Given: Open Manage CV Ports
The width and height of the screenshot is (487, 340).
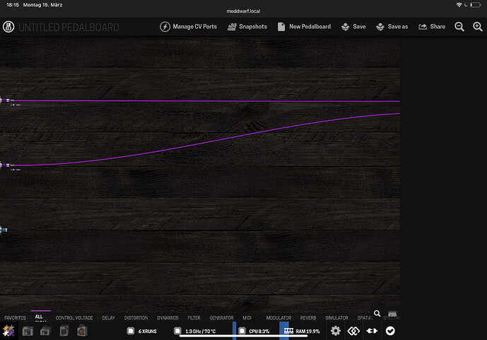Looking at the screenshot, I should pos(188,27).
